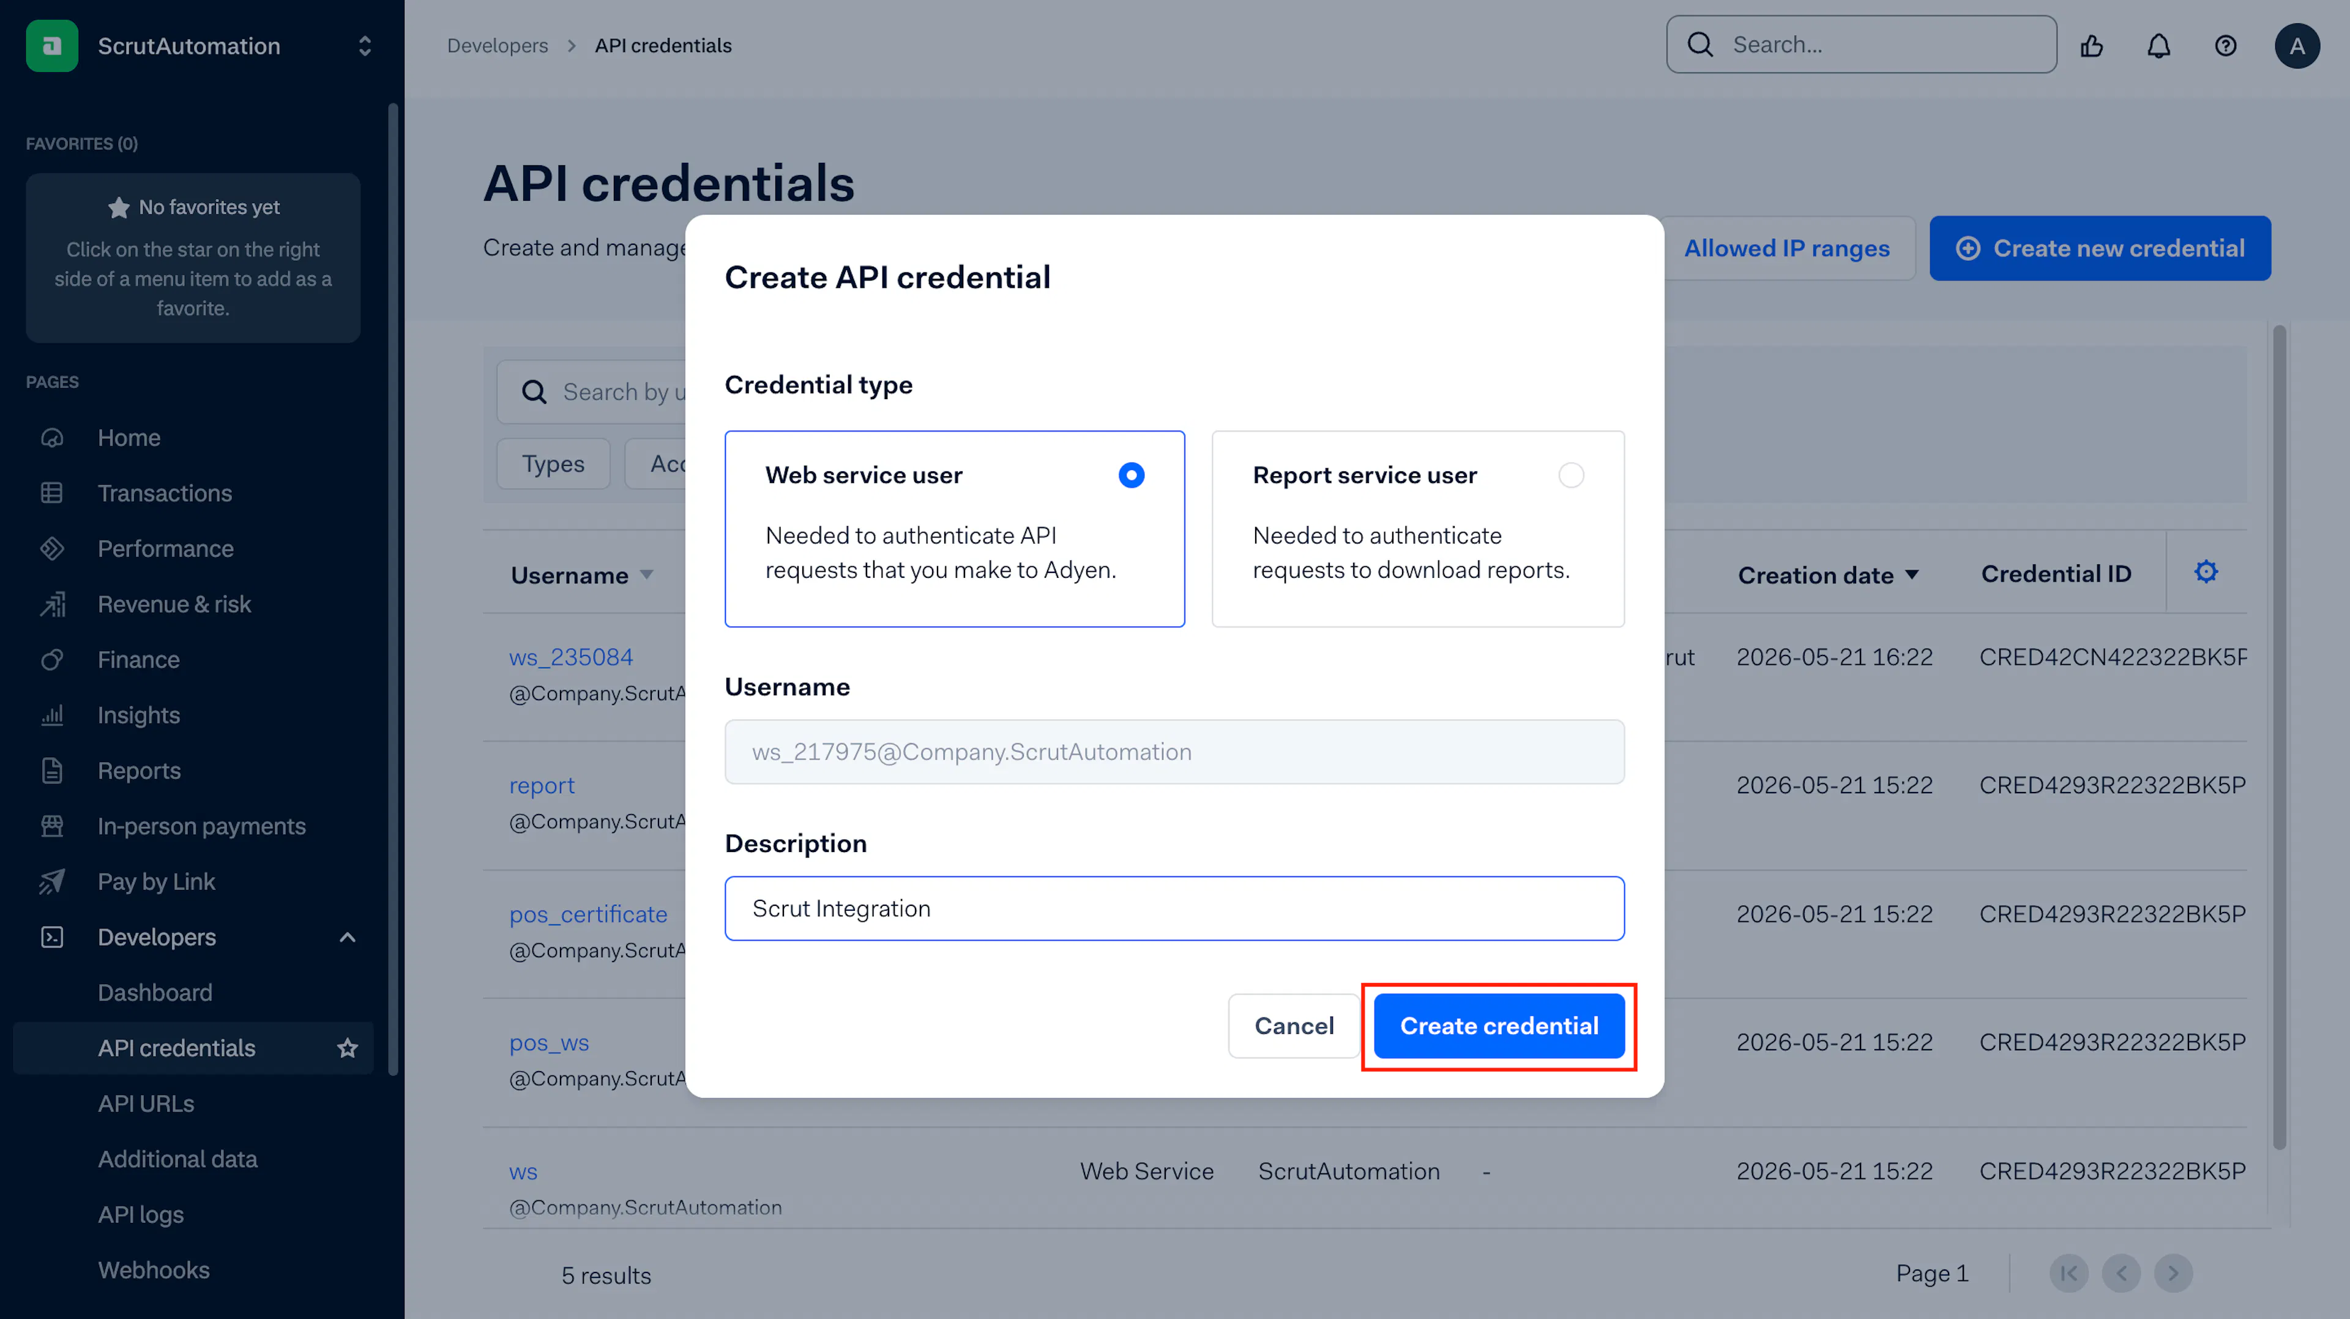Viewport: 2350px width, 1319px height.
Task: Open the user avatar A icon
Action: (2297, 46)
